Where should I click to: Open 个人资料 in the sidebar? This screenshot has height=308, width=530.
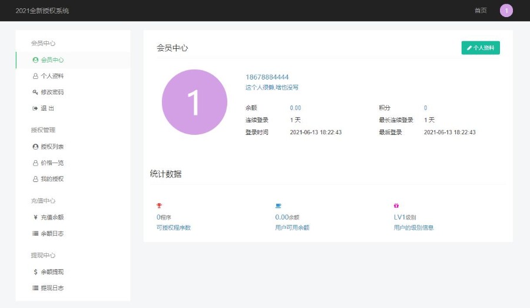[52, 76]
